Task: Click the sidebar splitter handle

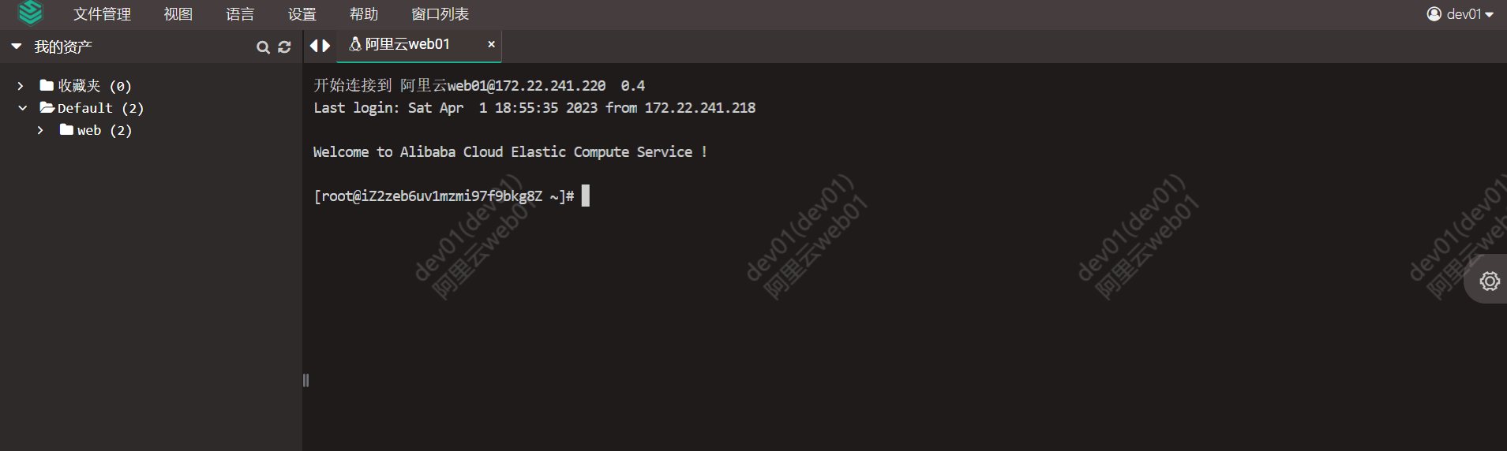Action: [306, 381]
